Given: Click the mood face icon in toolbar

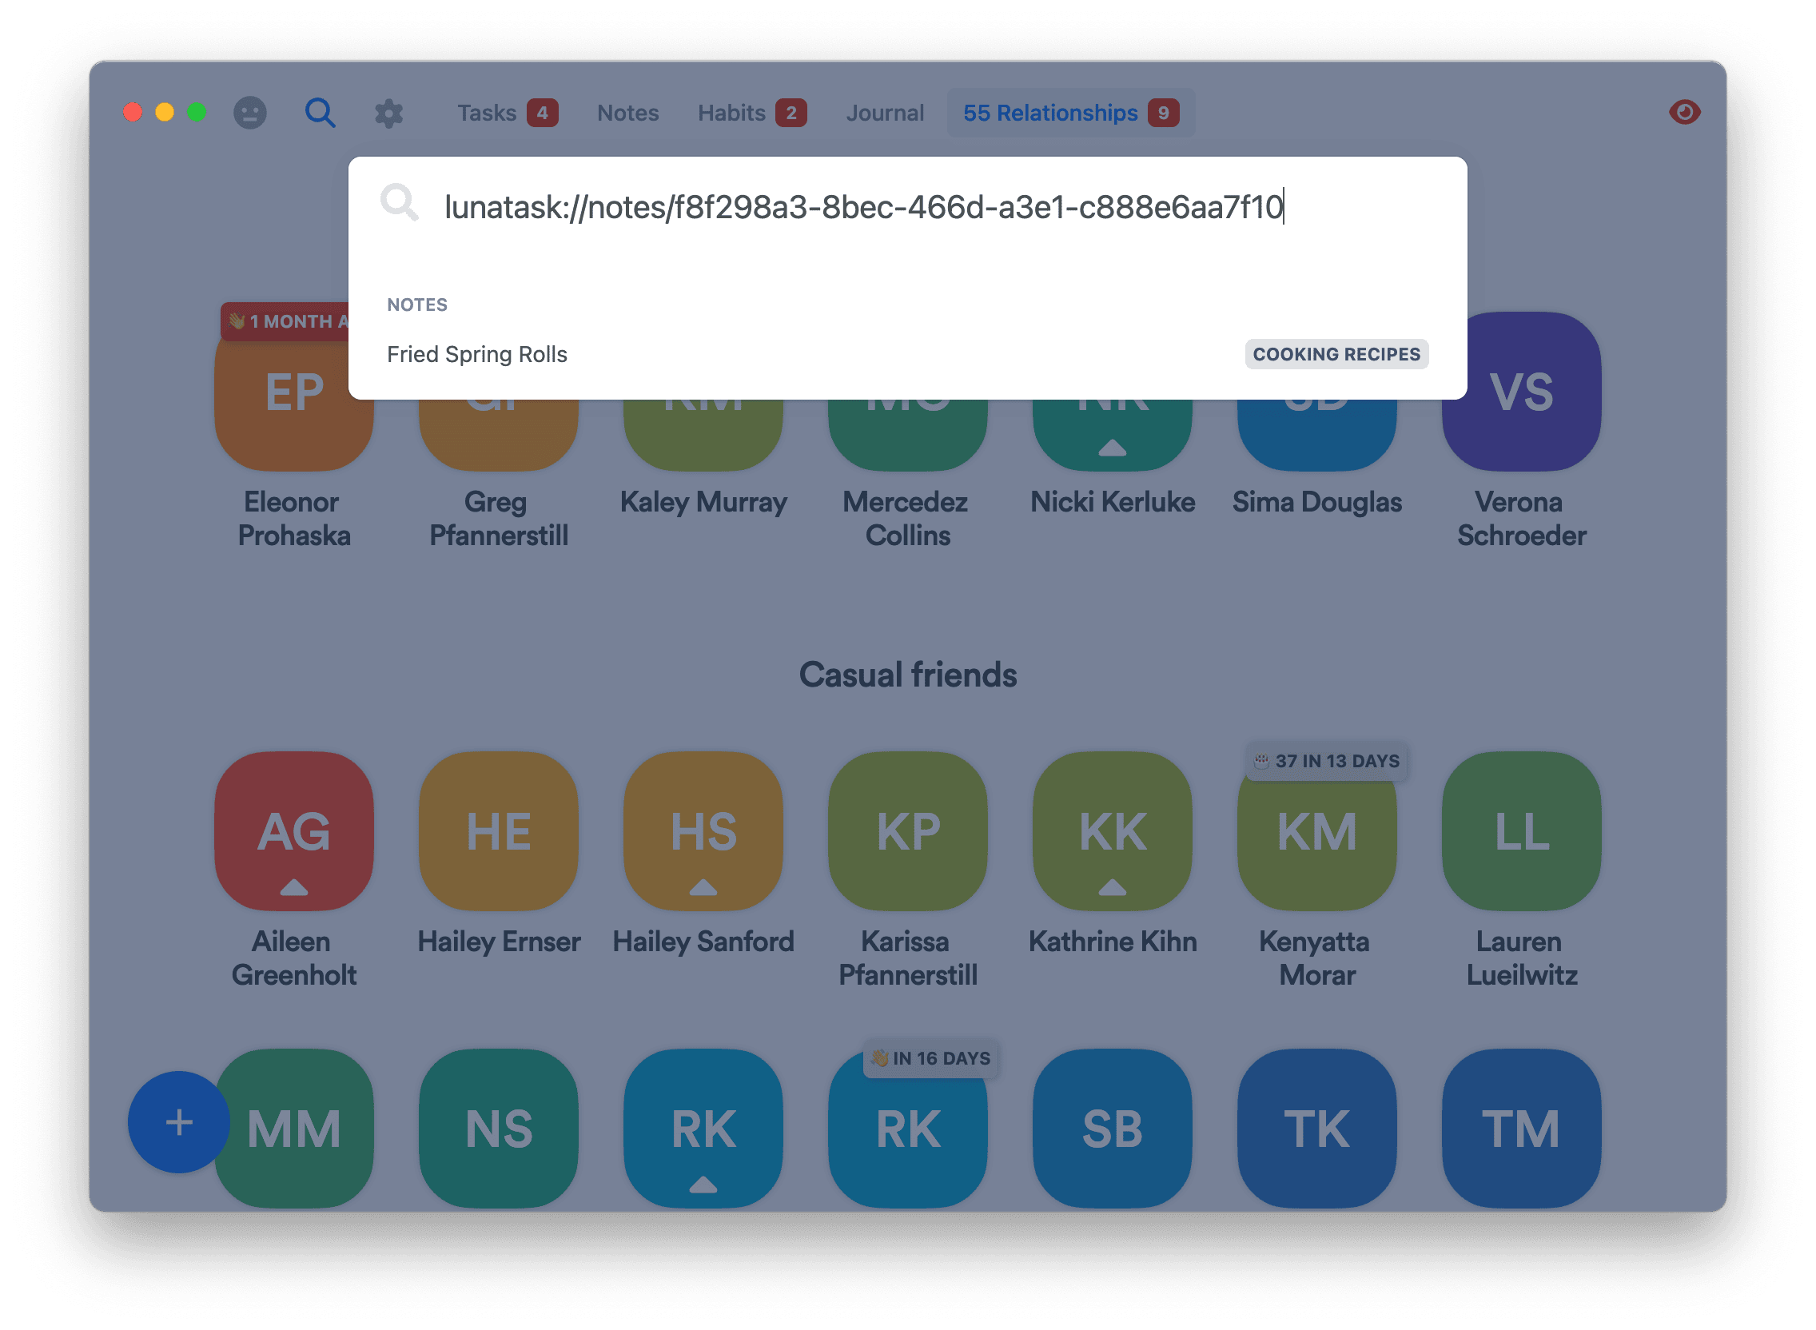Looking at the screenshot, I should (249, 113).
